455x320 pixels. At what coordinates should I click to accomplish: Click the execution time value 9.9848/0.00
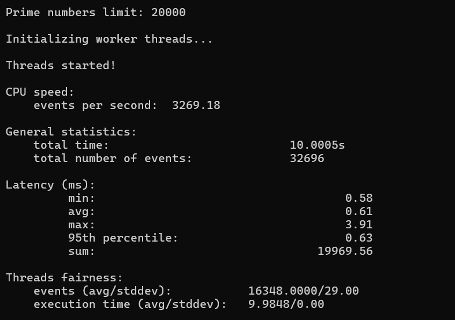pos(286,304)
